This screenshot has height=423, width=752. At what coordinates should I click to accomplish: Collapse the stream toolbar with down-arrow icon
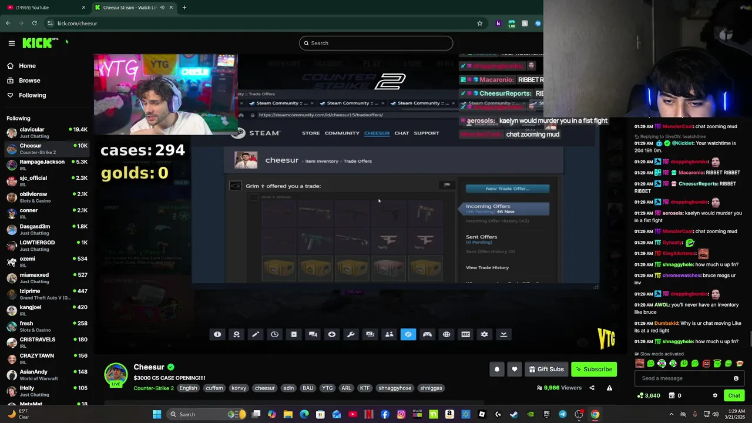point(503,334)
